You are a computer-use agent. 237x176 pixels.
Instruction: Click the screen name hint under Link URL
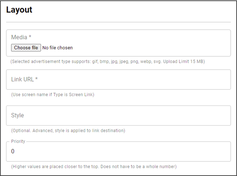coord(52,95)
